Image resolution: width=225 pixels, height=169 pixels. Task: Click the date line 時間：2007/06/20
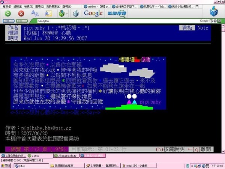tap(26, 133)
